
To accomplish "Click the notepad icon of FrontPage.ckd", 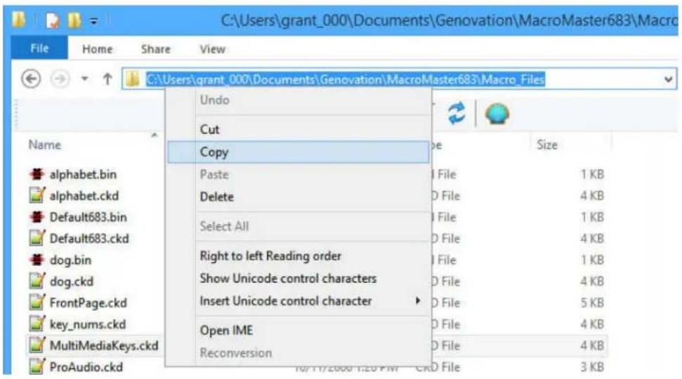I will 37,302.
